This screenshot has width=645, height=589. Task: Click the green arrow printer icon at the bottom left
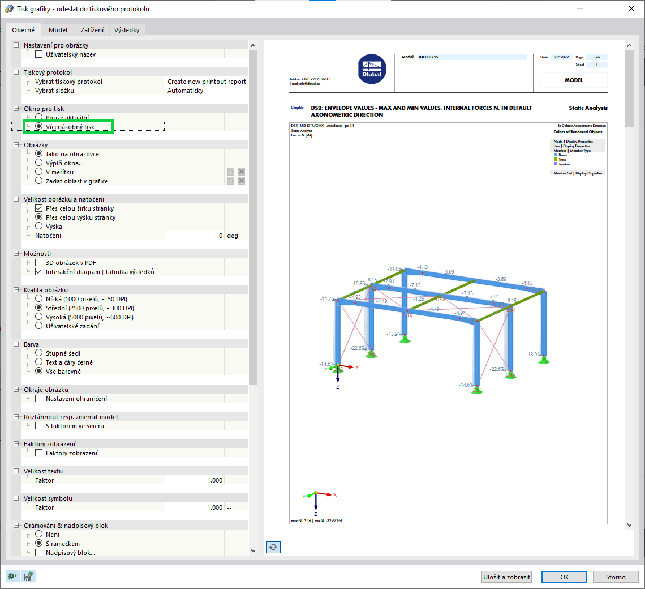click(12, 576)
